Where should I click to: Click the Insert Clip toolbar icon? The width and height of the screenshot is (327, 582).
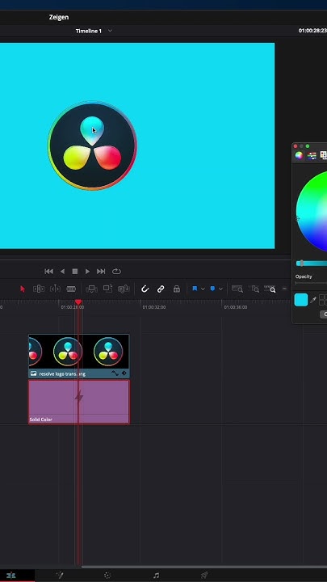(91, 289)
